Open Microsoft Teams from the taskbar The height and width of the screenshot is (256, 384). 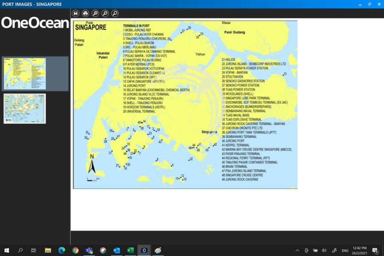pos(89,250)
